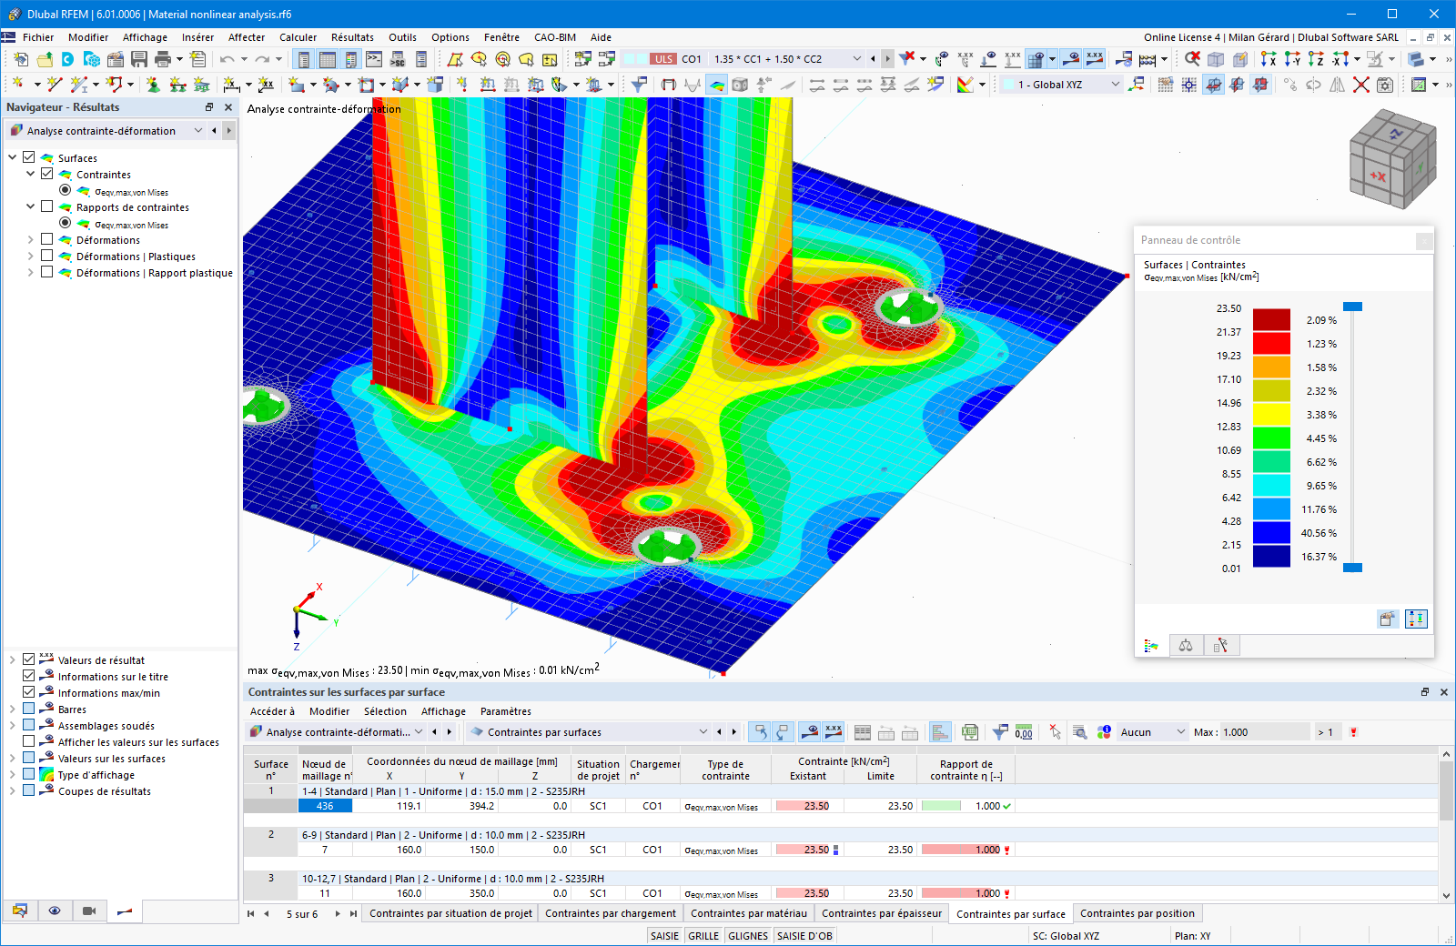
Task: Click the red X filter icon
Action: [907, 59]
